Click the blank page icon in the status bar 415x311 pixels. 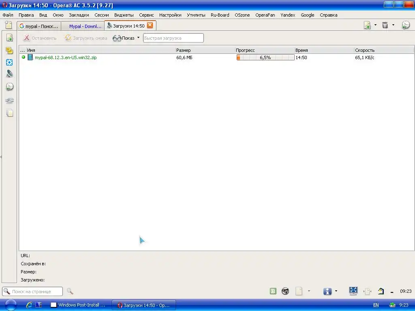[299, 291]
